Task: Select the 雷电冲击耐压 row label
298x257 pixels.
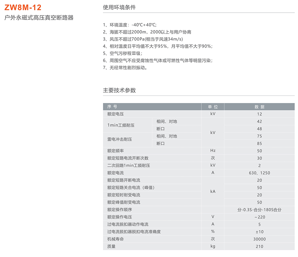Action: tap(120, 140)
